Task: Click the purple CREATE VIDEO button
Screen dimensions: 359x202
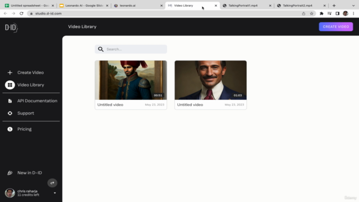Action: pos(336,27)
